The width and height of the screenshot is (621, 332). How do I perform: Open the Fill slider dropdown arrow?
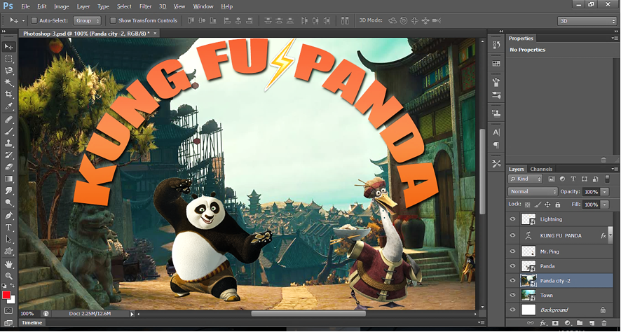pyautogui.click(x=605, y=205)
